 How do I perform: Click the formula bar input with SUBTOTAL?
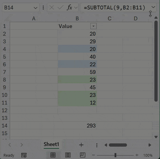click(114, 8)
